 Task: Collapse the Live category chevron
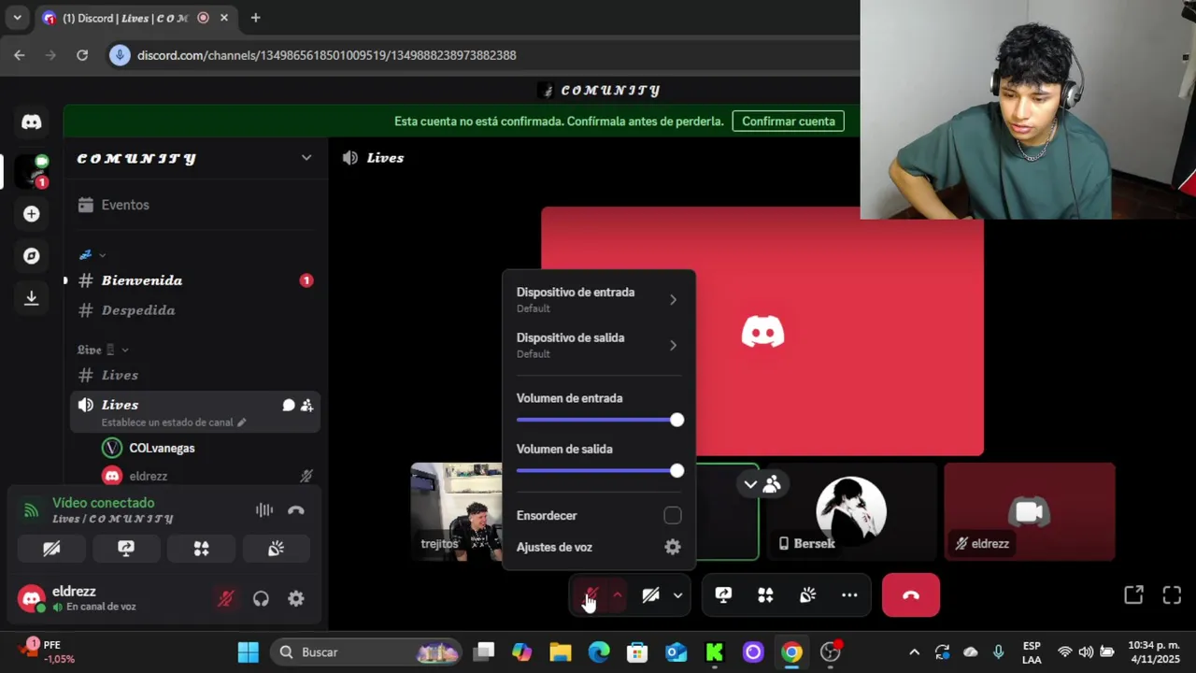click(124, 350)
